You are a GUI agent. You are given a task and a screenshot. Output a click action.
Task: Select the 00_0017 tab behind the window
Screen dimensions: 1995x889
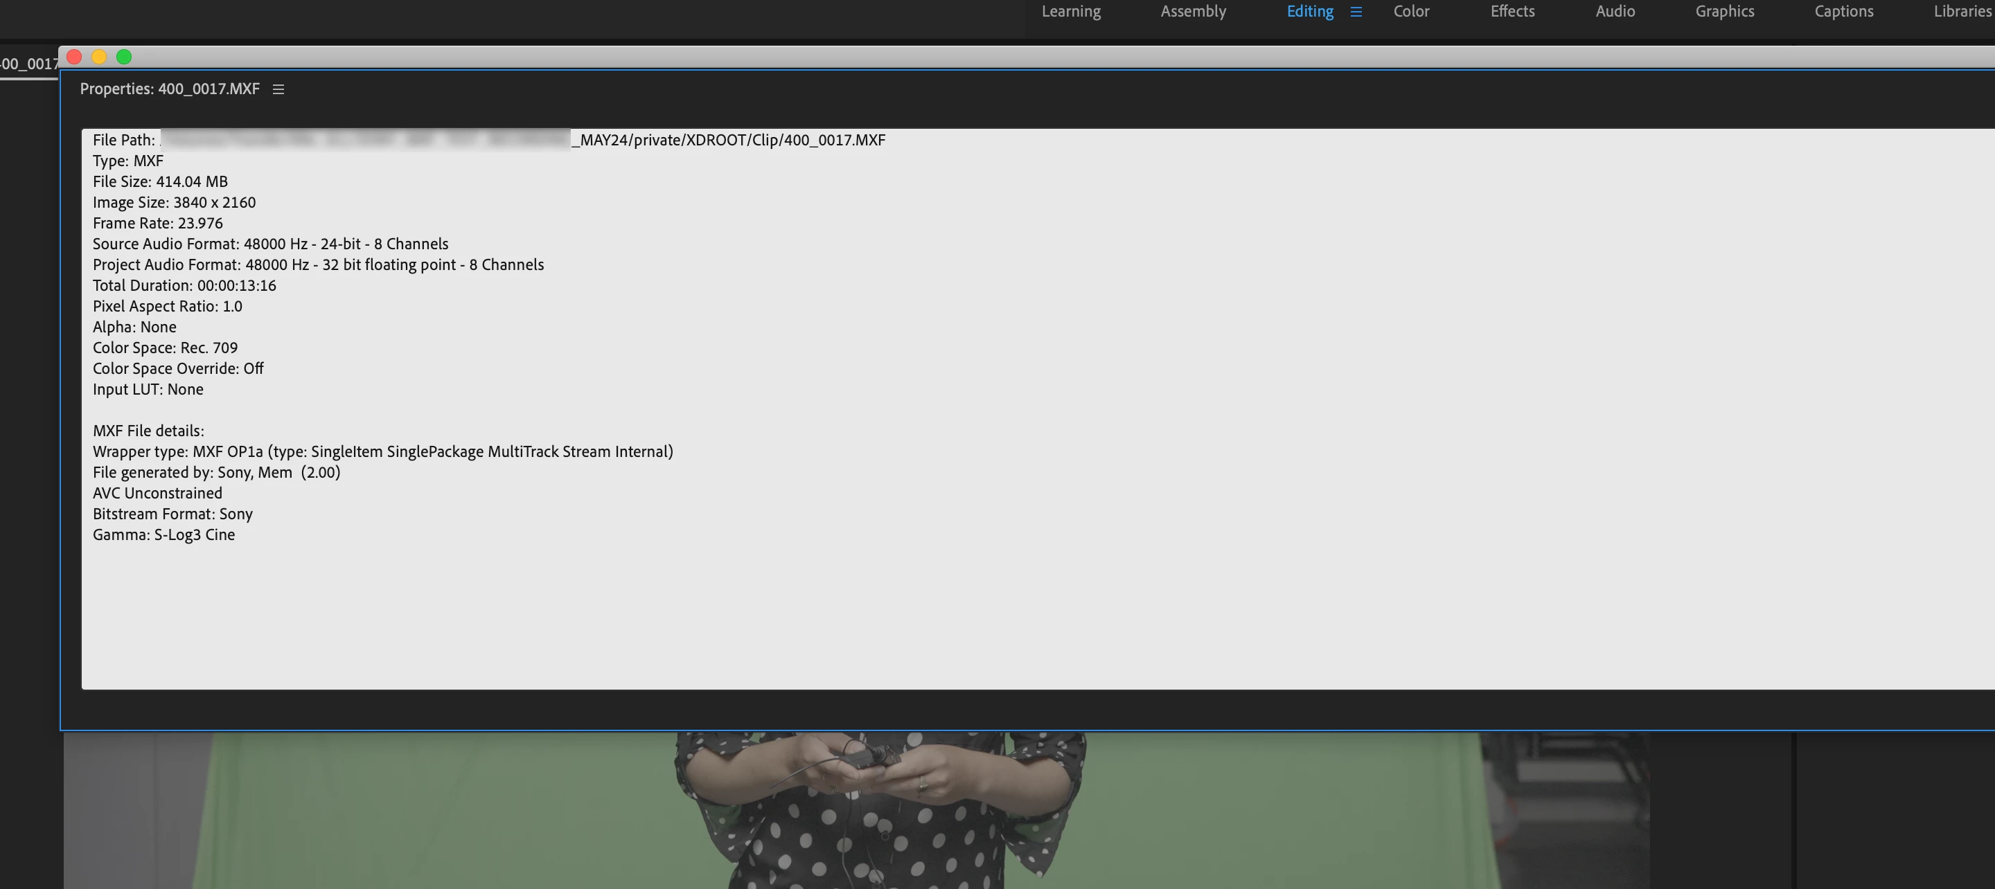pos(28,64)
